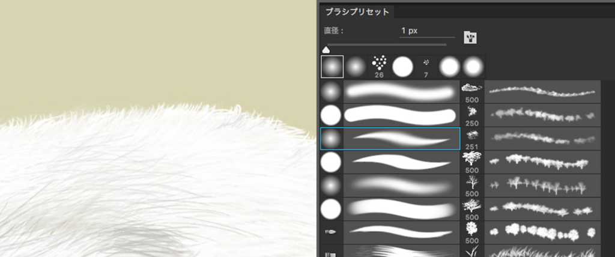Choose the second soft round brush tip
615x257 pixels.
356,67
